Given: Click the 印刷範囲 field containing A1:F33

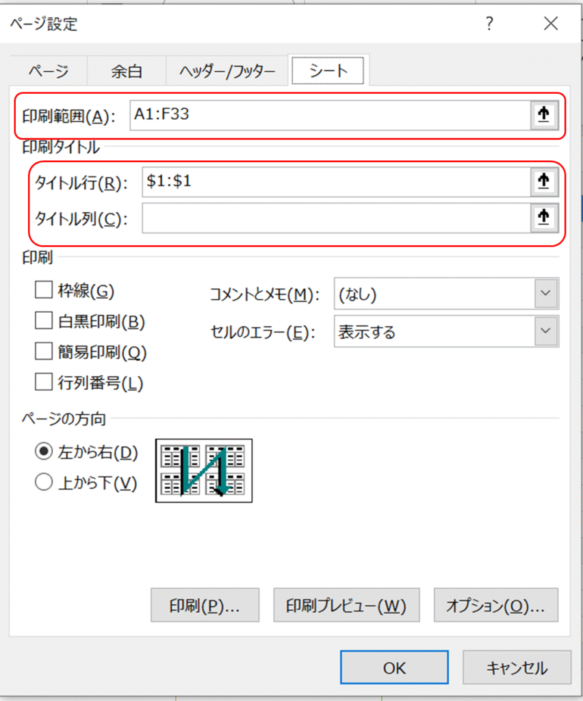Looking at the screenshot, I should click(330, 115).
